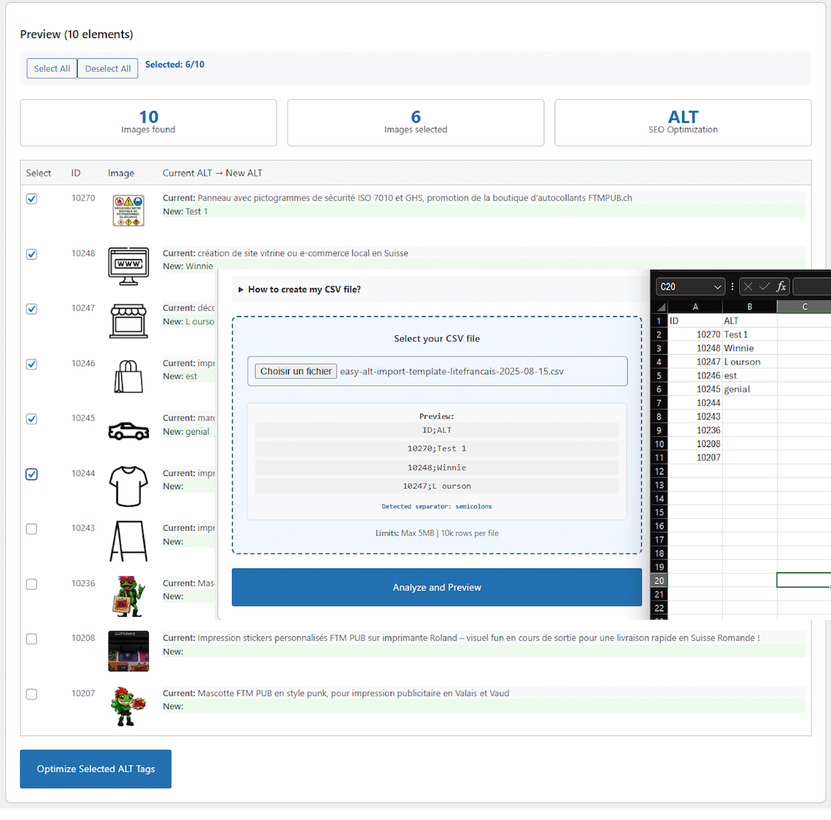
Task: Click 'Choisir un fichier' to pick a CSV
Action: (295, 371)
